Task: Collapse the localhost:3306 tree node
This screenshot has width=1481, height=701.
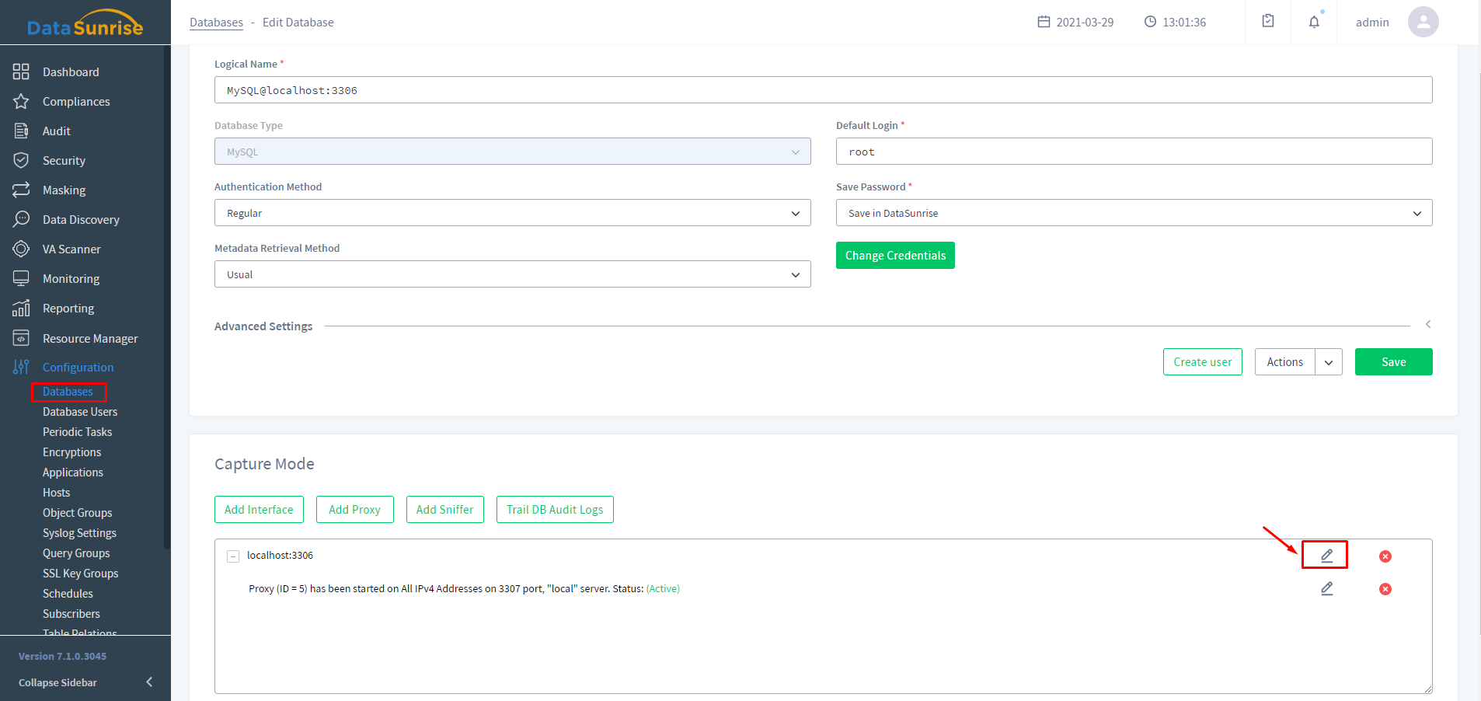Action: (x=233, y=556)
